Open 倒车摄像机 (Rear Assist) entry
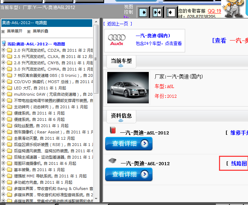248x205 pixels. tap(53, 132)
